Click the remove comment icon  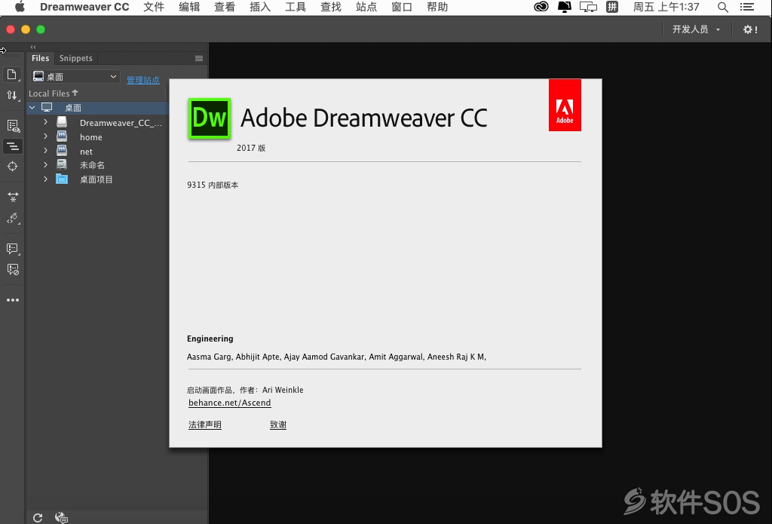coord(12,269)
